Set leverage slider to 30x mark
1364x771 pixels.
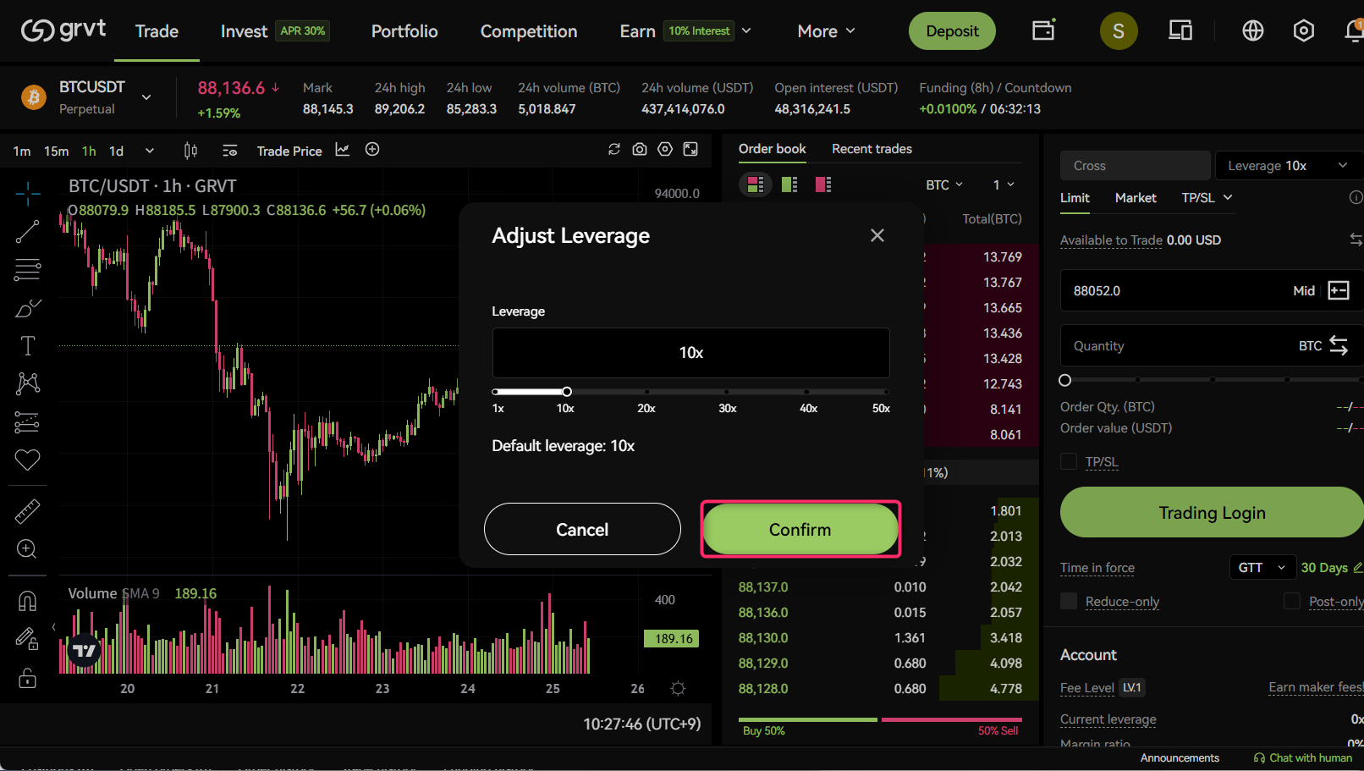coord(727,392)
